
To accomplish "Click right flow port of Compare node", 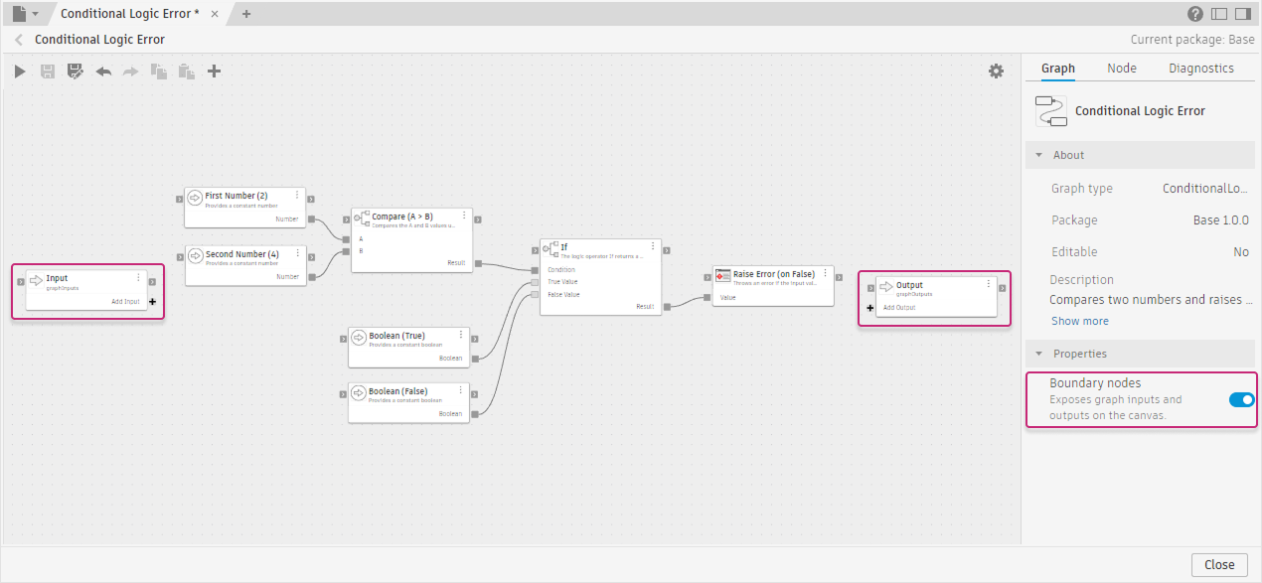I will point(477,219).
